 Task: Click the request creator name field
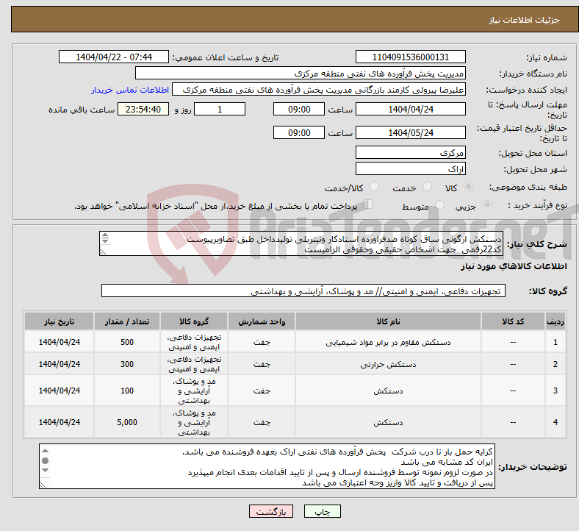(x=319, y=90)
